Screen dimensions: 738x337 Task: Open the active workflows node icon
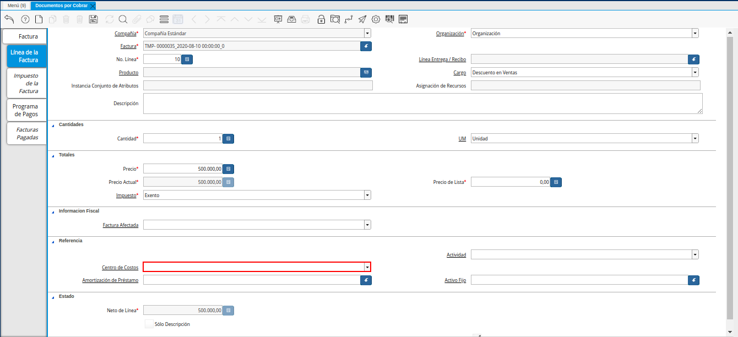click(349, 19)
